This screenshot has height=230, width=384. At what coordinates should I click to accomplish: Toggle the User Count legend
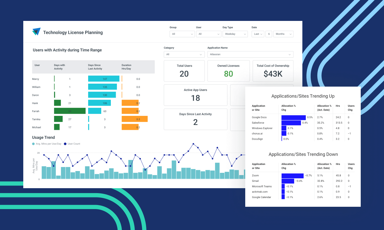(x=72, y=144)
